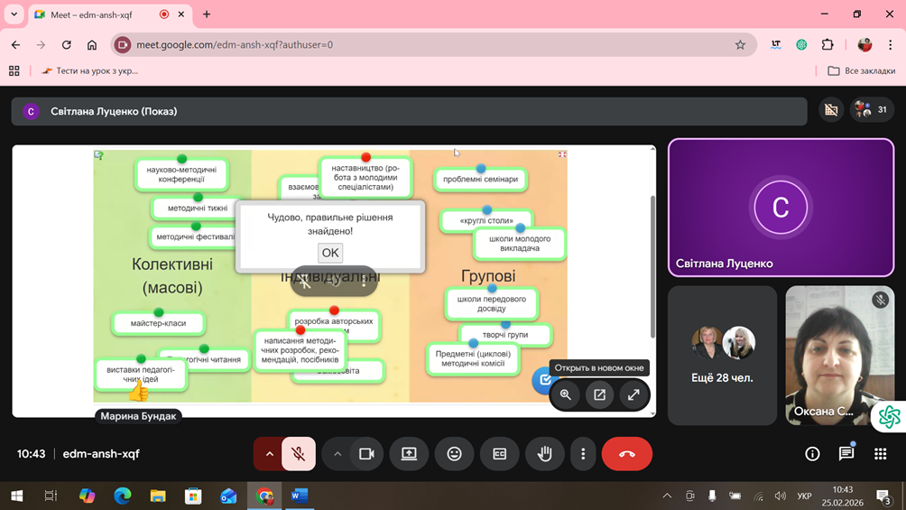
Task: Unmute the microphone in Meet
Action: click(x=299, y=454)
